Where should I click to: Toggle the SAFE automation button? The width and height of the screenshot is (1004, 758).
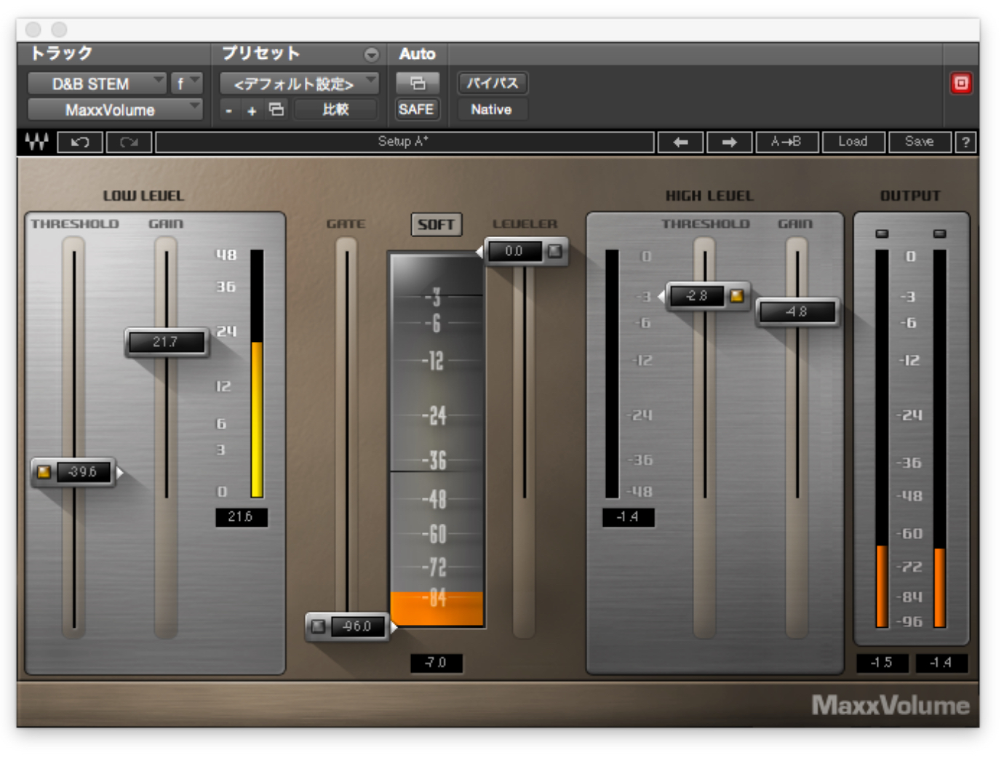(x=416, y=110)
